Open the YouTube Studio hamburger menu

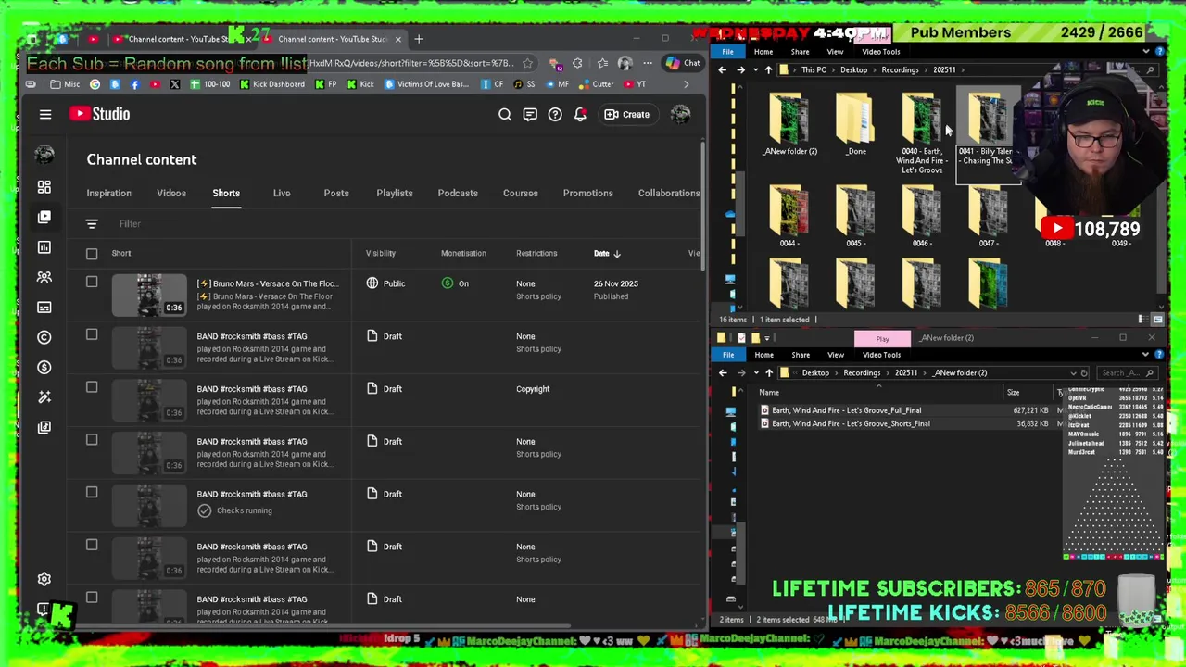pyautogui.click(x=45, y=114)
